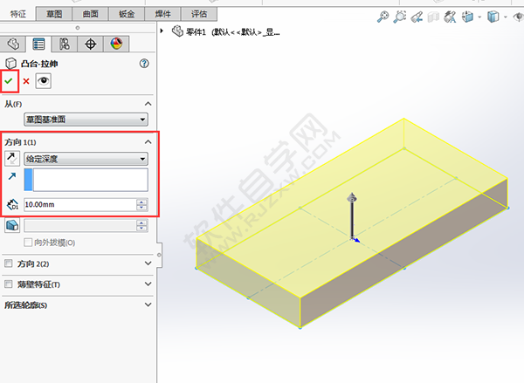Enable the 方向 2(2) checkbox
Viewport: 524px width, 383px height.
tap(9, 263)
